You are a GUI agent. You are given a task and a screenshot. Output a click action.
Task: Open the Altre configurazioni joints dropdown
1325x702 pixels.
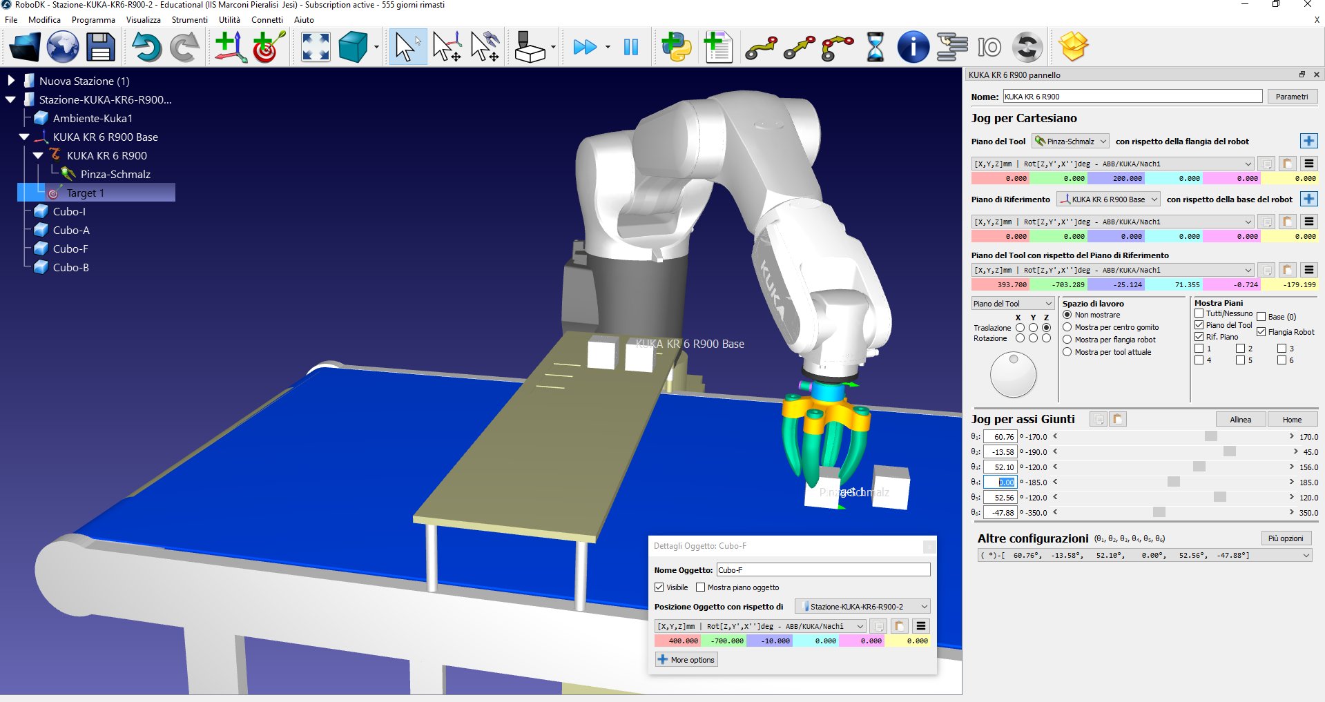(x=1145, y=555)
